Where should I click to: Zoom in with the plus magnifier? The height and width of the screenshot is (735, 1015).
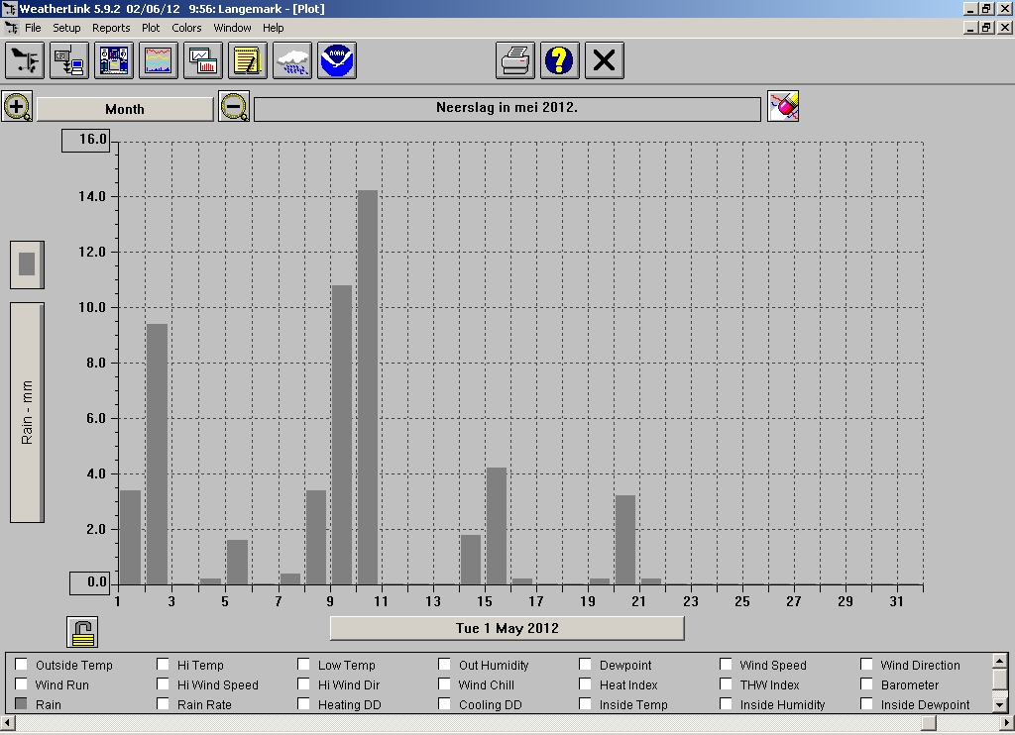pos(18,107)
